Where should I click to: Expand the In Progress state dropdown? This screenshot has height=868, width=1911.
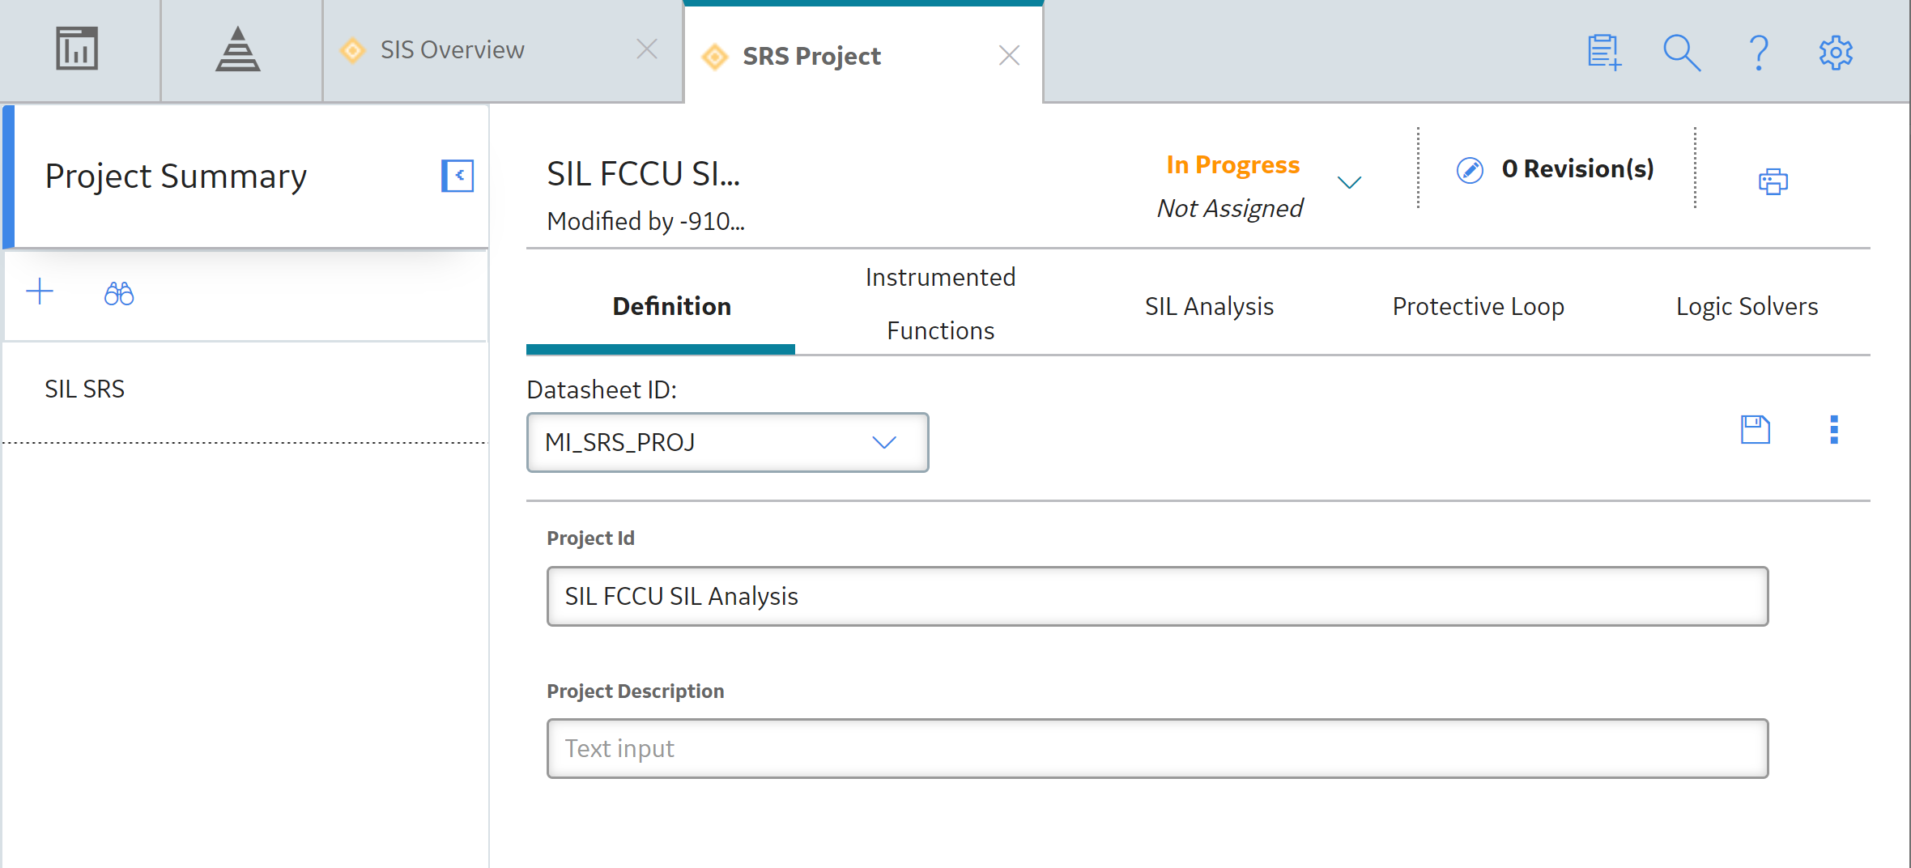[1349, 183]
